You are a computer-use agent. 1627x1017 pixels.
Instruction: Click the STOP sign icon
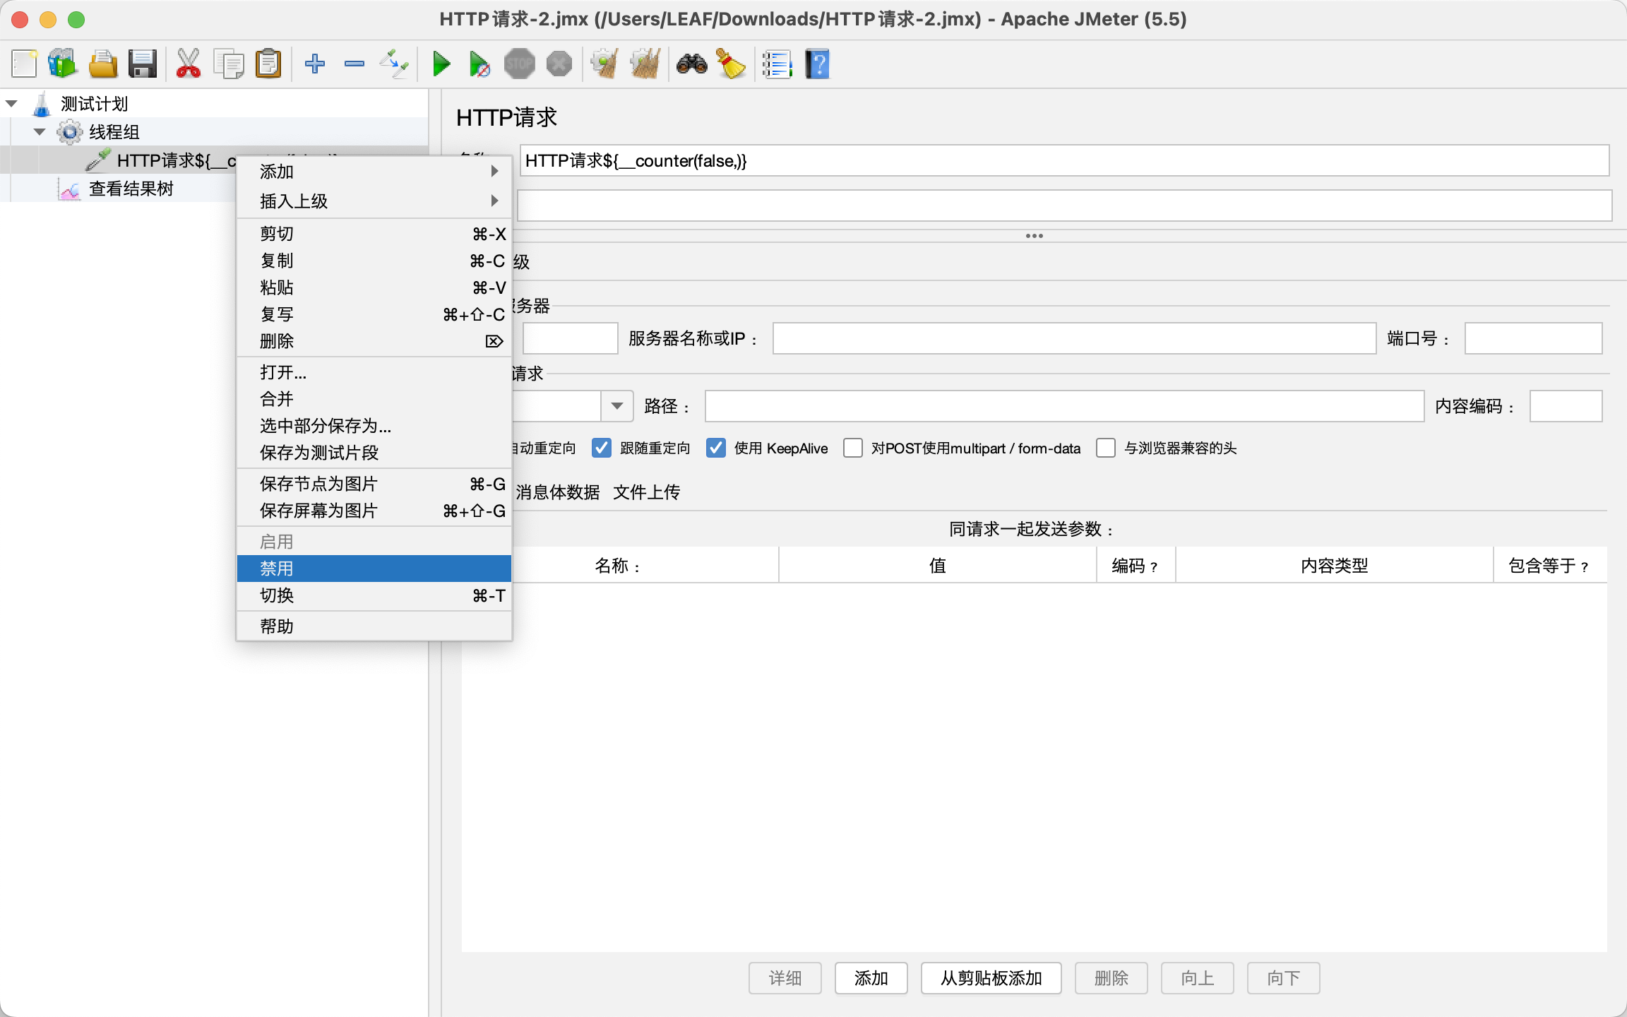click(x=520, y=64)
